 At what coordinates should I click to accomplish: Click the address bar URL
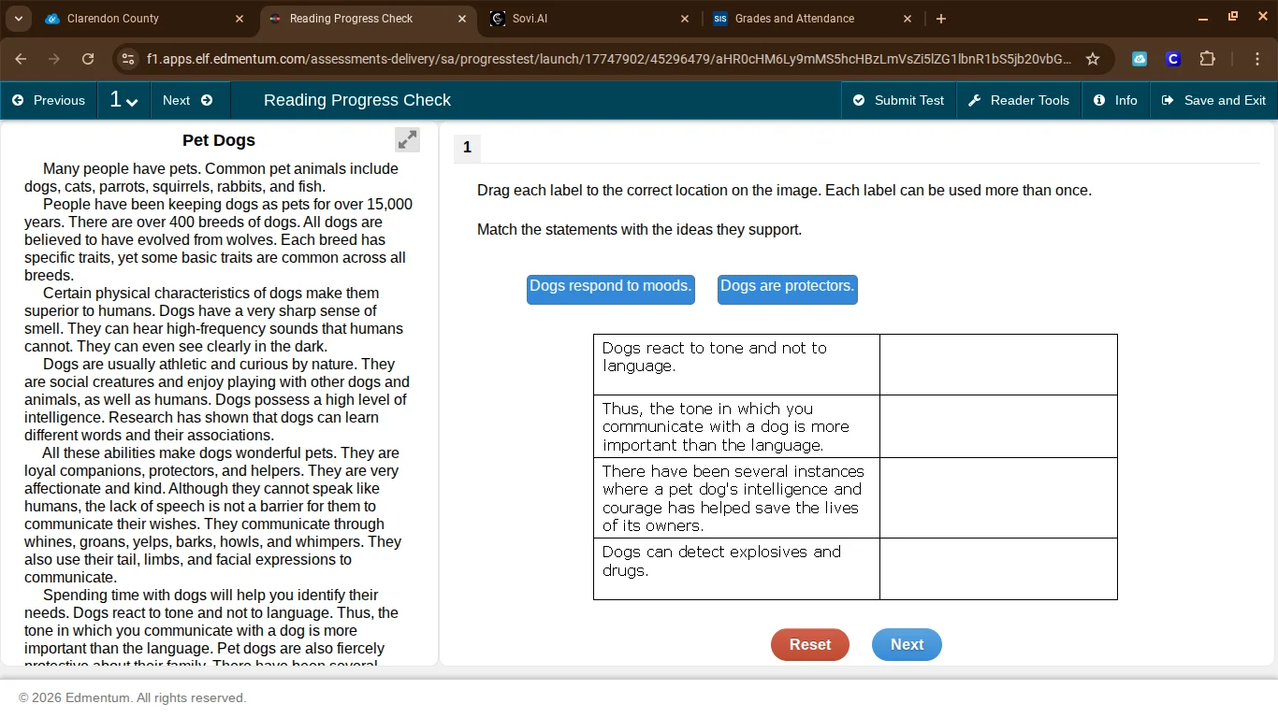(x=608, y=59)
